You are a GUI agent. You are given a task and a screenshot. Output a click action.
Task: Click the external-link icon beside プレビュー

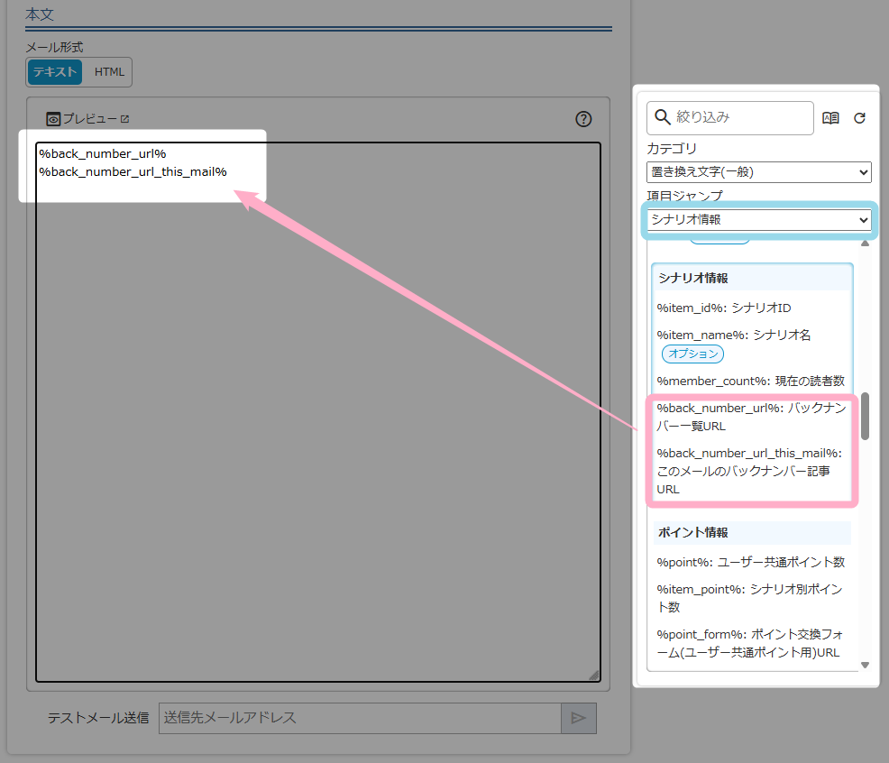tap(124, 119)
